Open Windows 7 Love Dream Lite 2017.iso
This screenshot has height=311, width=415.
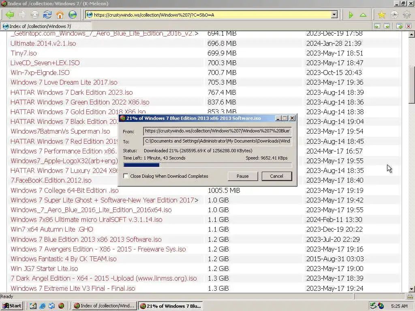point(64,83)
